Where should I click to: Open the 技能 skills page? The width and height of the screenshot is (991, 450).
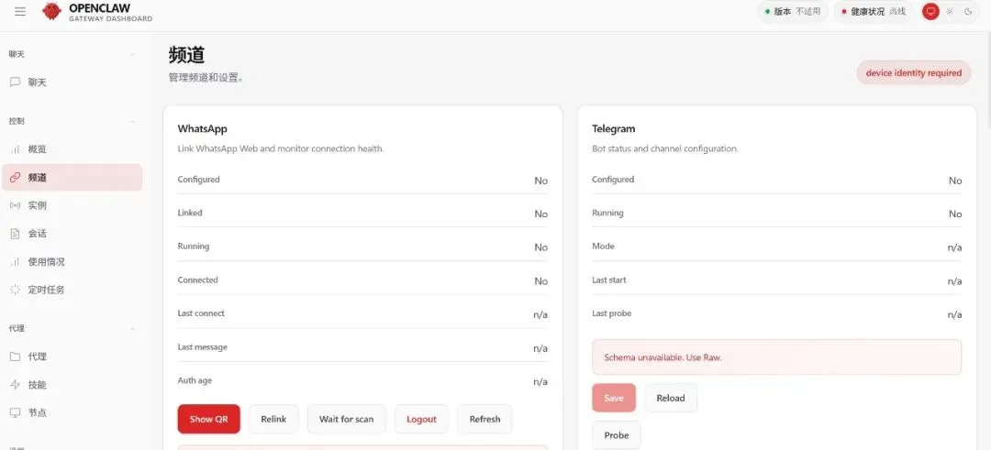click(x=37, y=385)
